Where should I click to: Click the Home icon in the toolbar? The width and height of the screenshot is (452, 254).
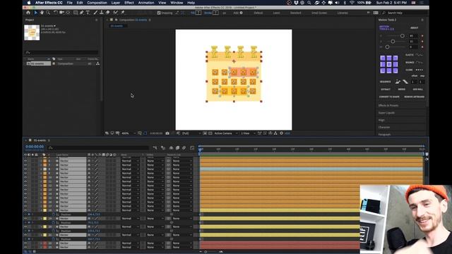(x=28, y=13)
